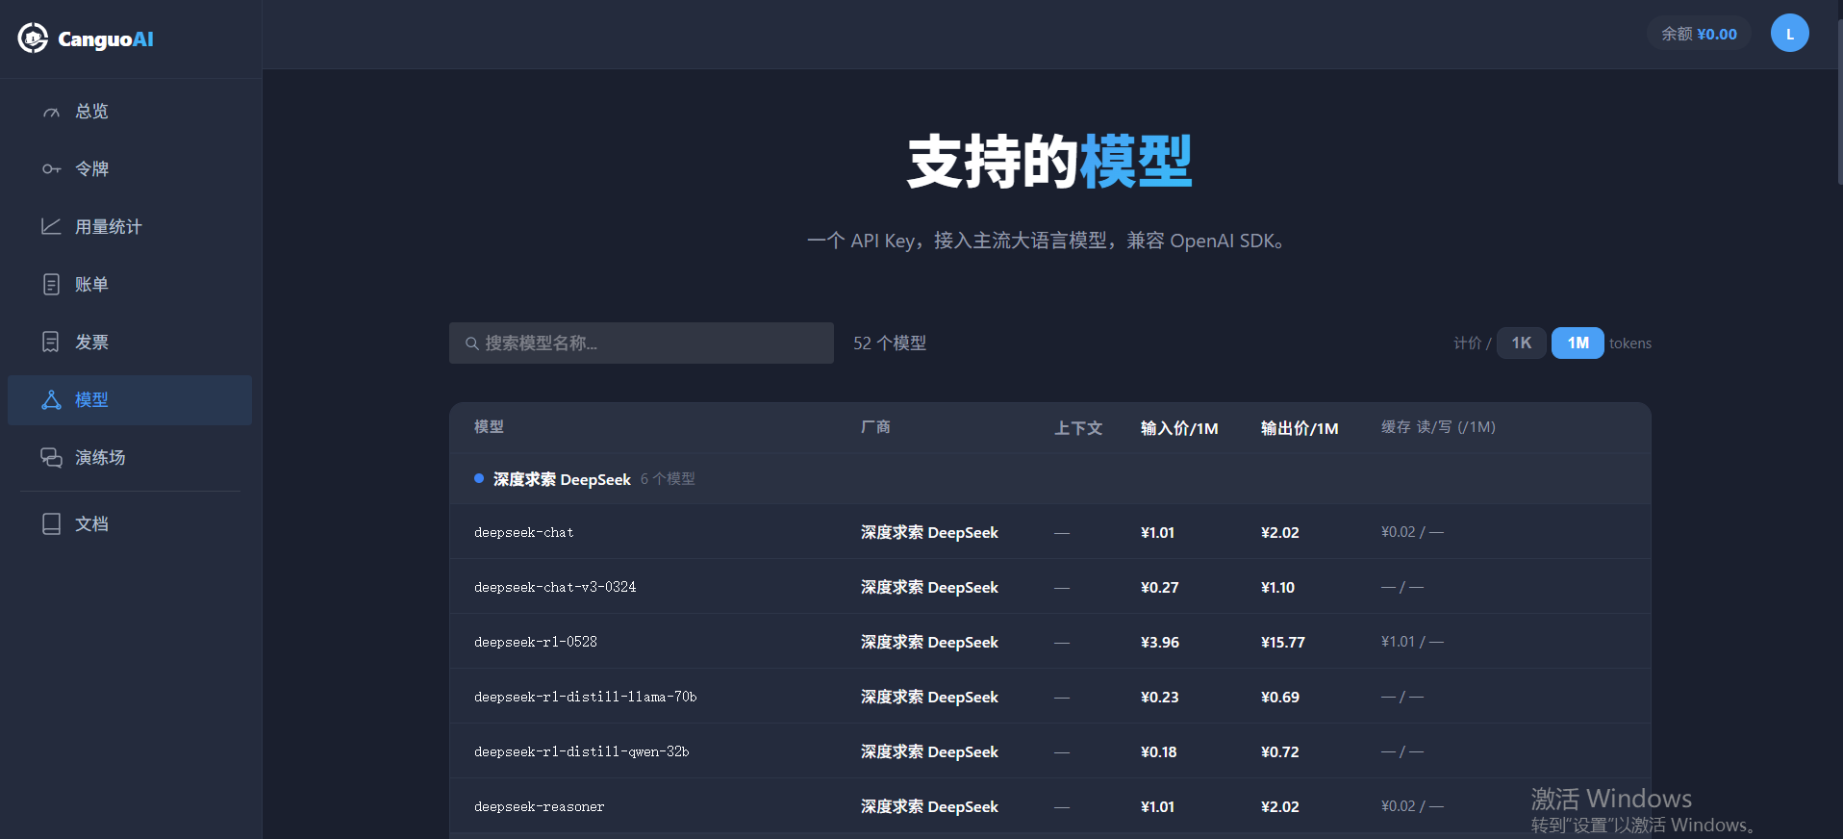
Task: Open 总览 page
Action: 130,112
